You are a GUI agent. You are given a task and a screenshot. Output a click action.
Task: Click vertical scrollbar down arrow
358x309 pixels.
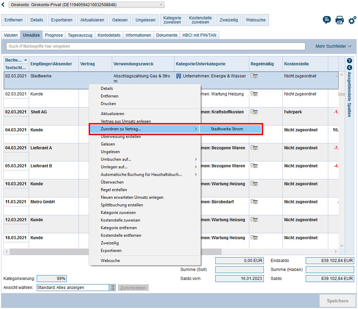click(x=342, y=246)
